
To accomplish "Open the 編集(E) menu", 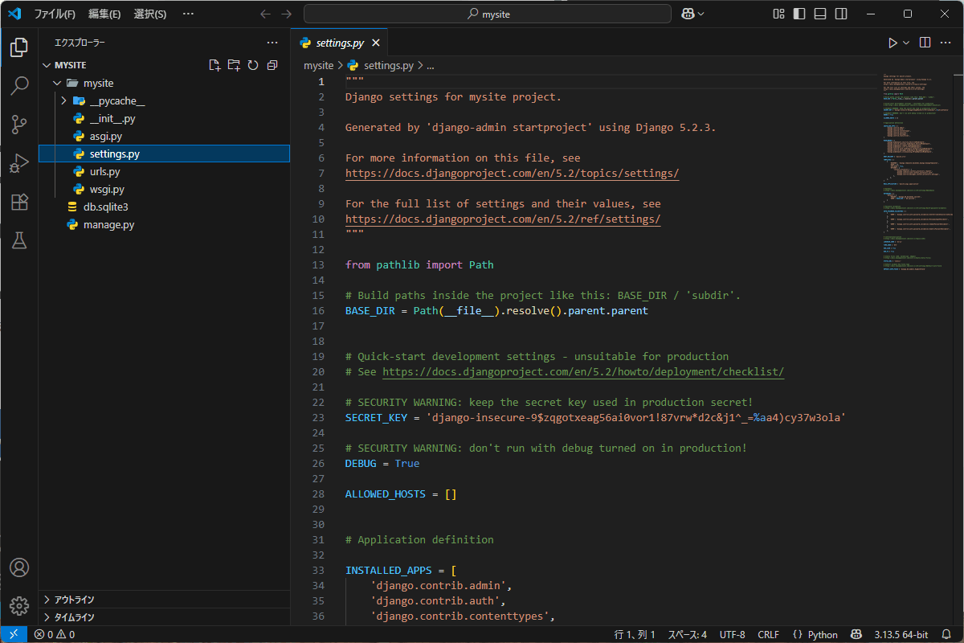I will 104,14.
